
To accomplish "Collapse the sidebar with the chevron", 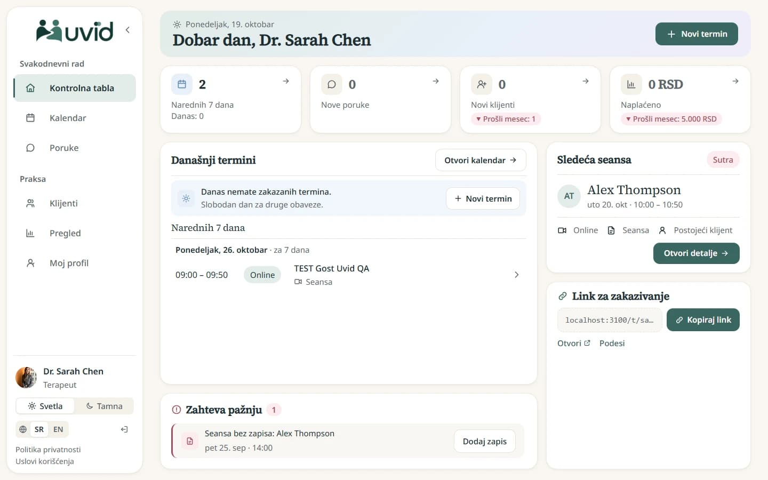I will [127, 30].
